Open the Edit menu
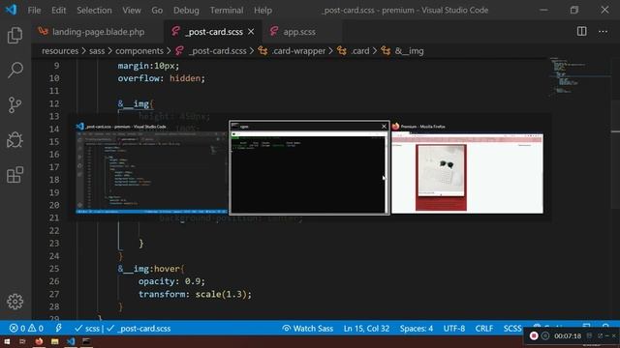 pyautogui.click(x=58, y=11)
